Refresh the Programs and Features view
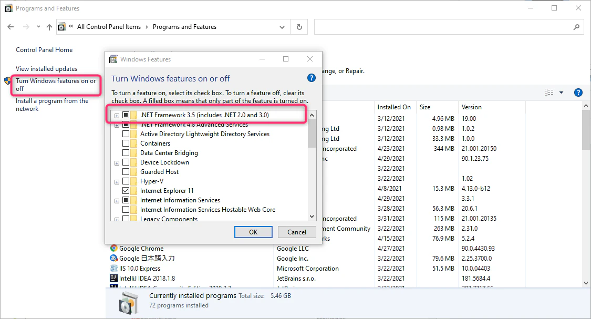Image resolution: width=591 pixels, height=319 pixels. 299,27
